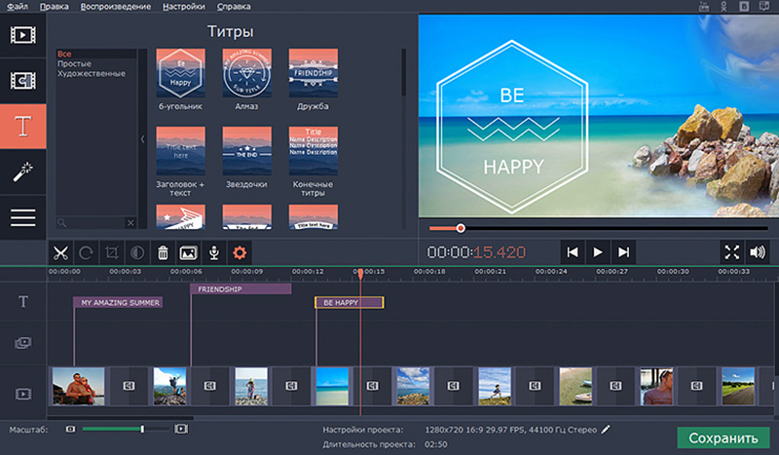Click the color adjustment icon

tap(137, 252)
